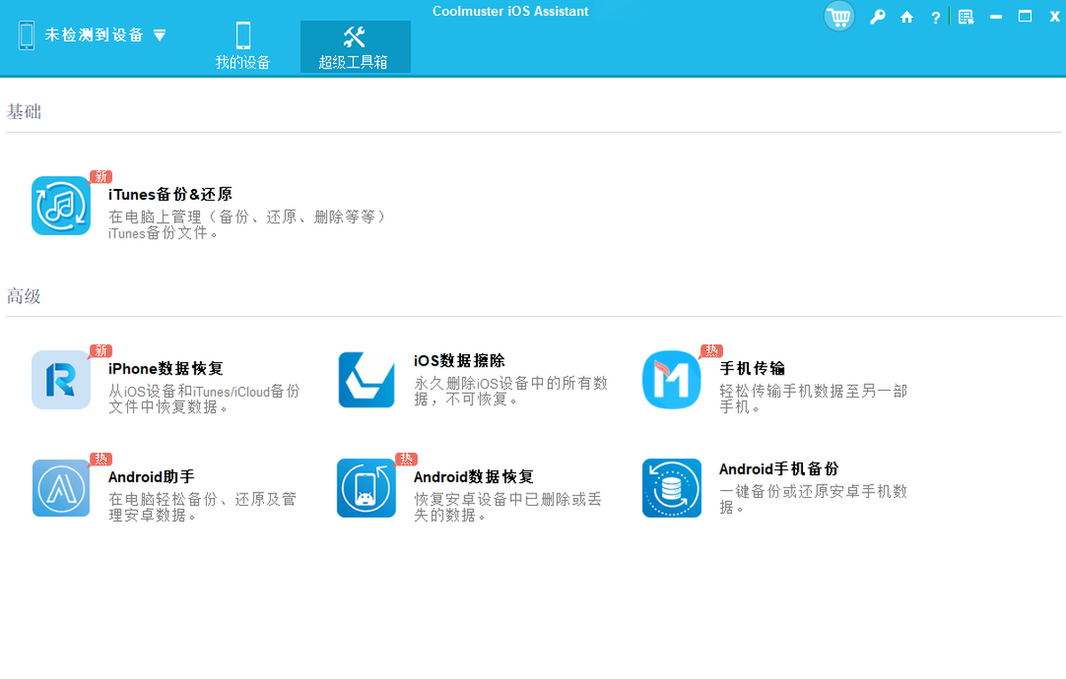Viewport: 1066px width, 679px height.
Task: Click the iOS数据擦除 title text
Action: [x=459, y=361]
